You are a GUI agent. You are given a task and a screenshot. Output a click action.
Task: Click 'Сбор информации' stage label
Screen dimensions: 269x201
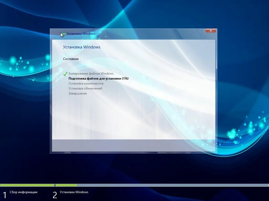pyautogui.click(x=23, y=192)
